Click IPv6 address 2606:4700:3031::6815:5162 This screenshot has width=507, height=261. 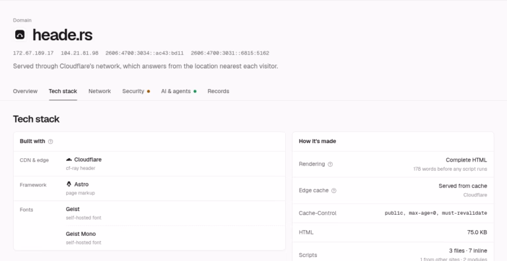(230, 53)
